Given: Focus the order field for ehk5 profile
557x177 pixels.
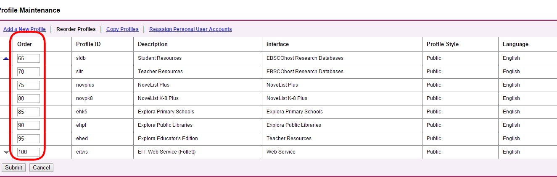Looking at the screenshot, I should [29, 112].
